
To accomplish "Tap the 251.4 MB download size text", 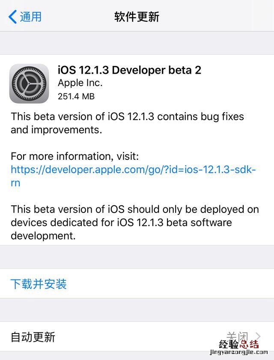I will pyautogui.click(x=75, y=96).
